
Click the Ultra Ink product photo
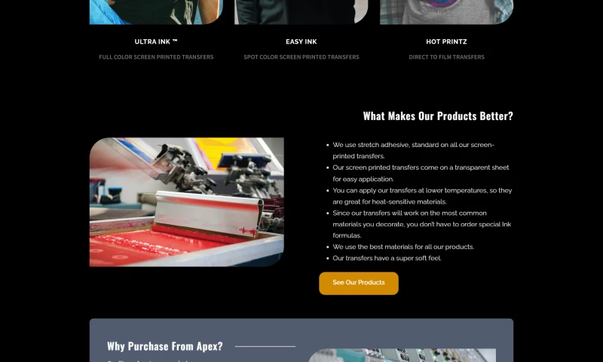[x=156, y=12]
